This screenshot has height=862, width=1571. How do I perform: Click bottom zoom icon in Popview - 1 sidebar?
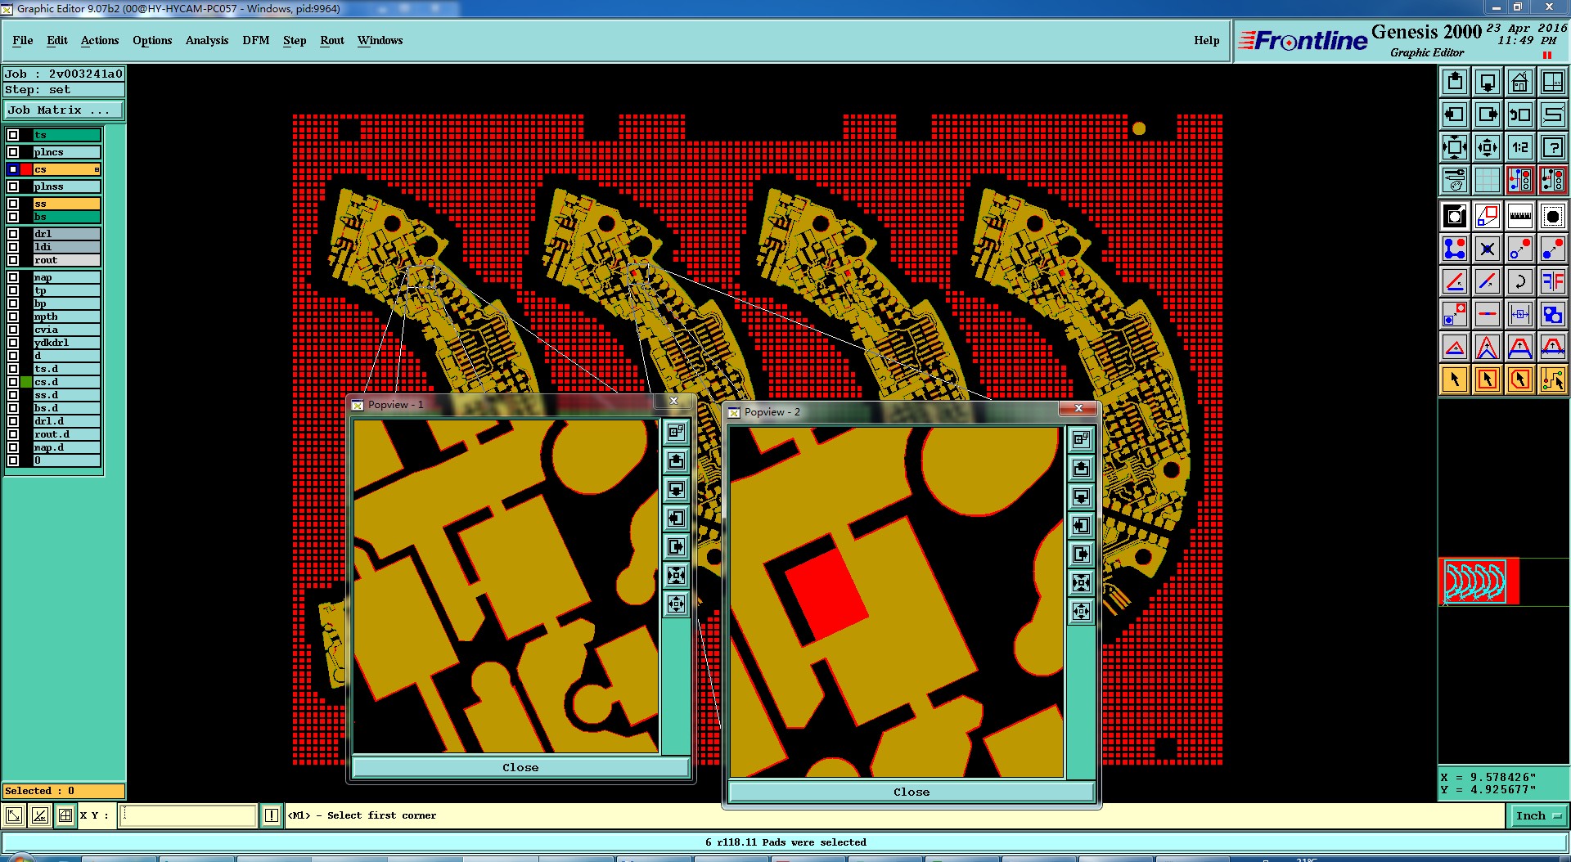point(676,604)
